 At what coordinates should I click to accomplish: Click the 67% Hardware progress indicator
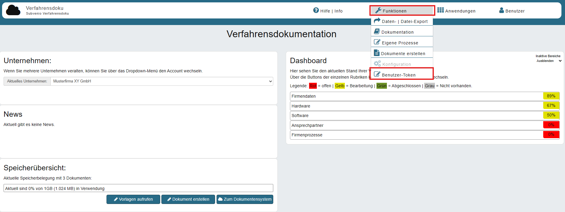(x=551, y=105)
